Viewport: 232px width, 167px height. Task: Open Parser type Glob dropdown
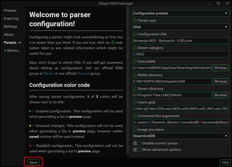tap(181, 27)
